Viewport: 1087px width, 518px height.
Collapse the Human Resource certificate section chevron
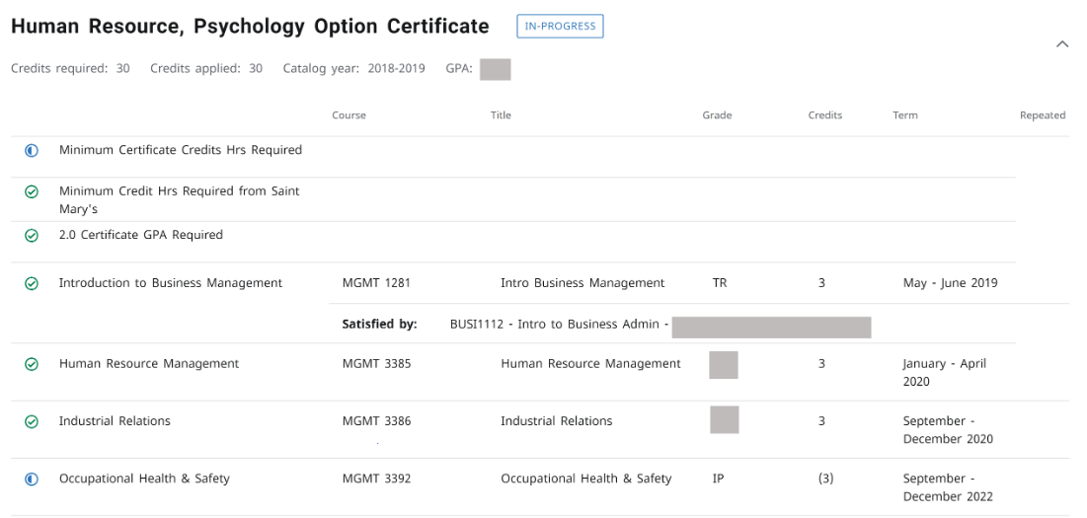pyautogui.click(x=1062, y=44)
